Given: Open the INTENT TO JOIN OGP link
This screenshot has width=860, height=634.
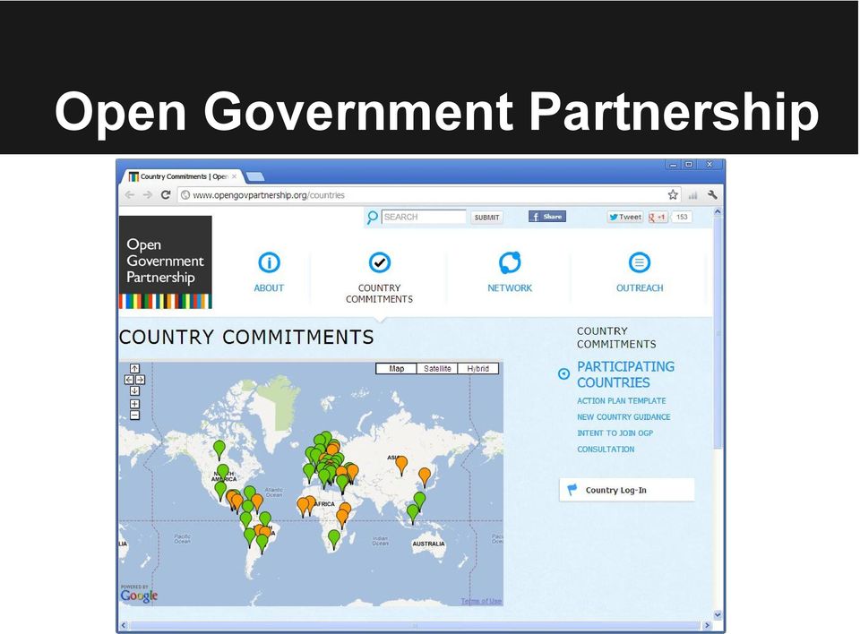Looking at the screenshot, I should click(615, 433).
